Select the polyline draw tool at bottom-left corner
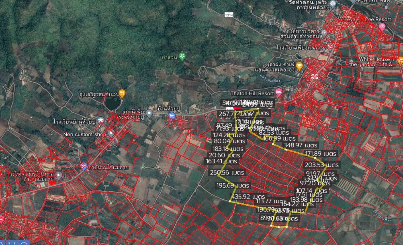403x245 pixels. pyautogui.click(x=2, y=243)
